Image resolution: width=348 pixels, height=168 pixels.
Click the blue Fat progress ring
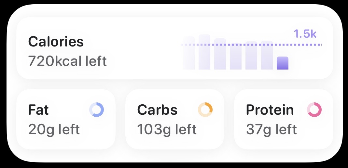(x=96, y=110)
